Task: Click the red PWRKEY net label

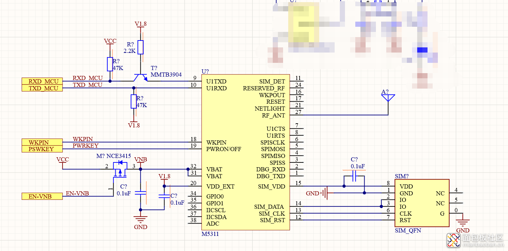Action: click(86, 146)
